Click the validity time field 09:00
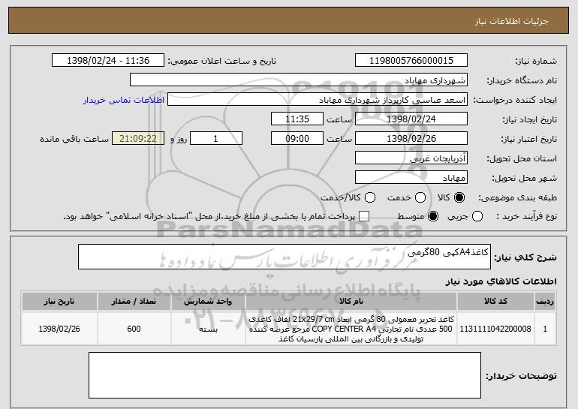Screen dimensions: 578x409 click(x=297, y=139)
